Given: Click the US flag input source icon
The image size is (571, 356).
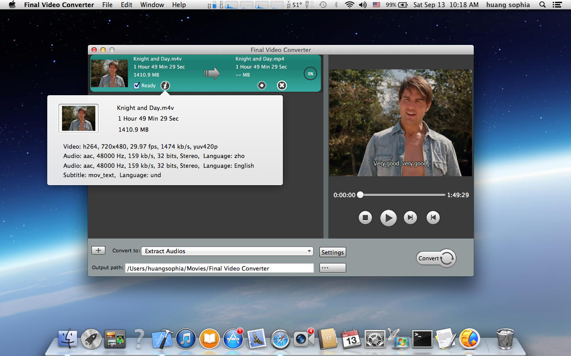Looking at the screenshot, I should tap(377, 5).
